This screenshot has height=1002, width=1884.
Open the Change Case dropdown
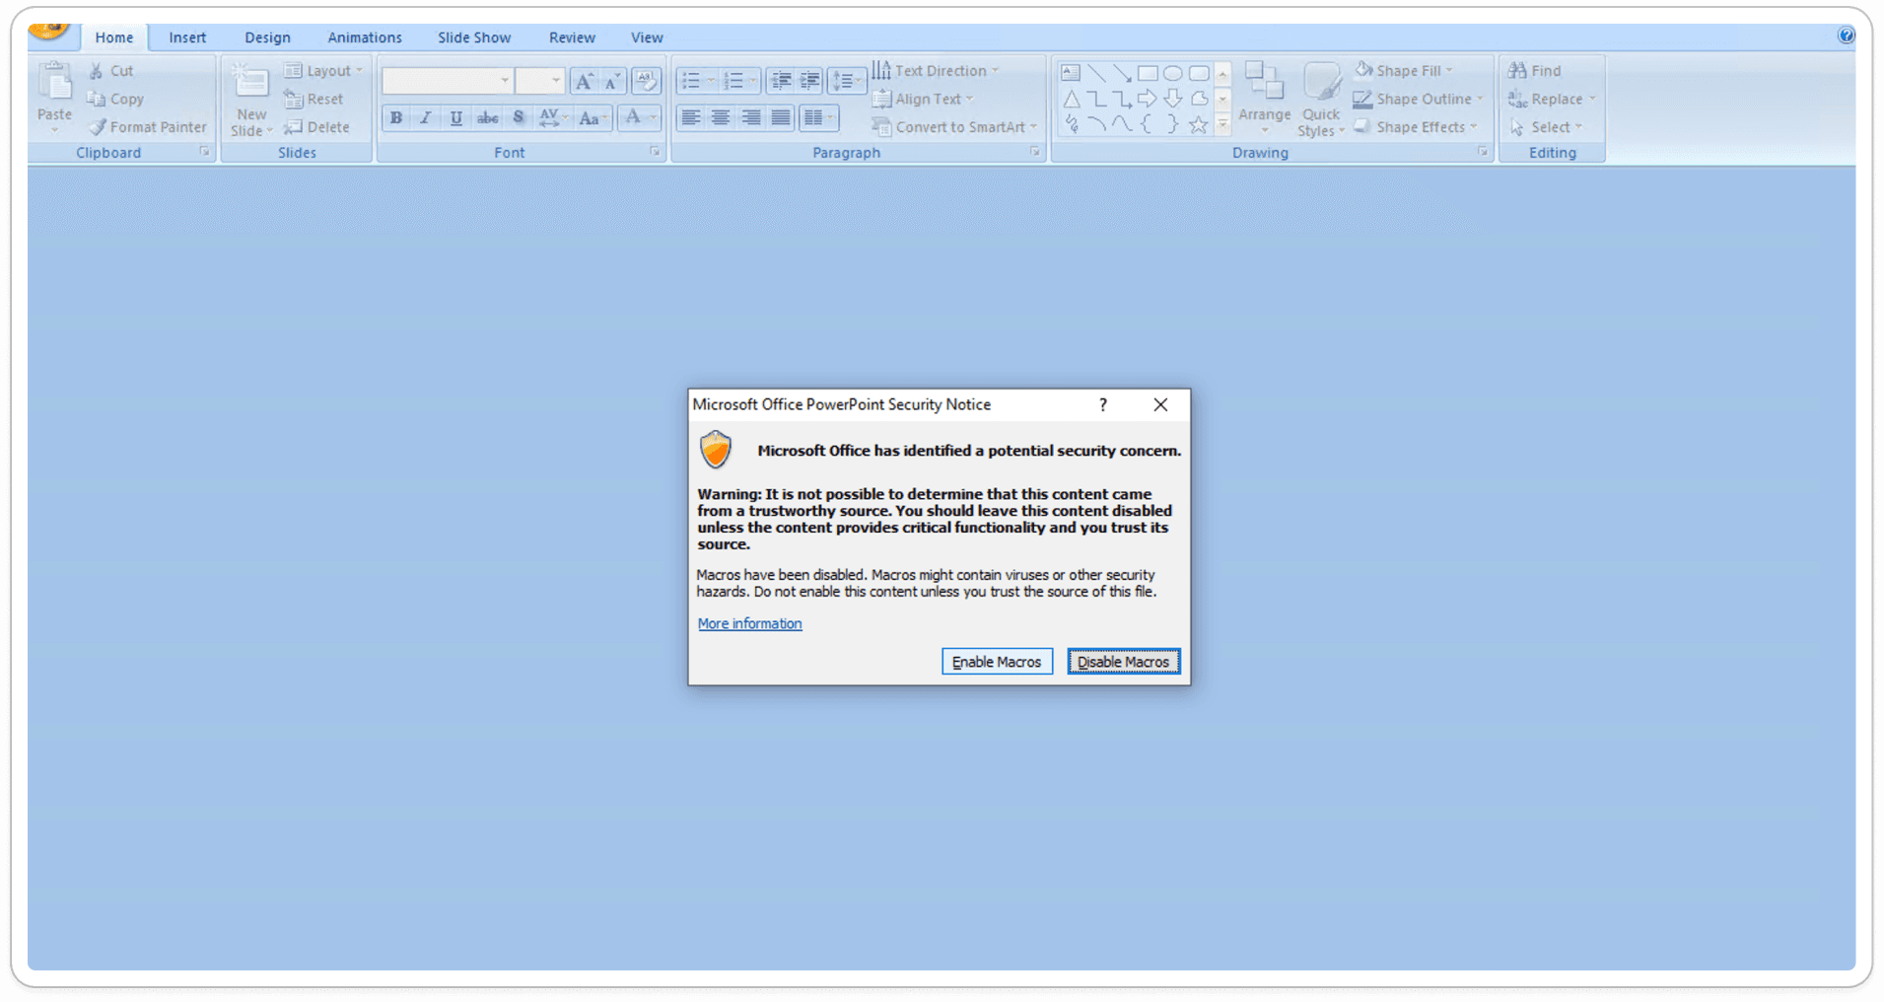click(593, 118)
